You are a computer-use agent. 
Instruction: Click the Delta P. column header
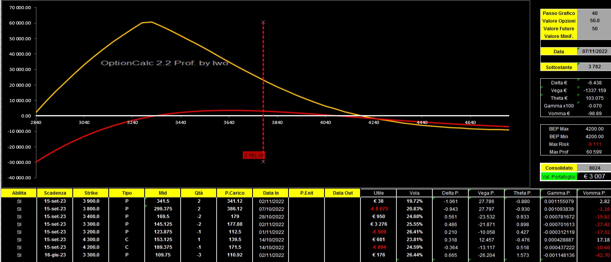pos(450,193)
